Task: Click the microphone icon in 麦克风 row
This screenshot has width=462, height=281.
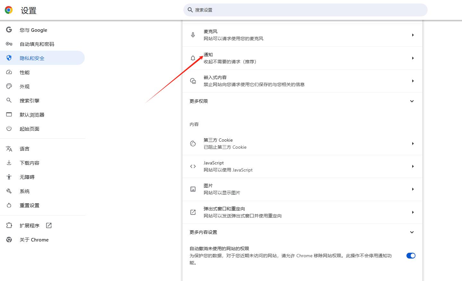Action: point(193,35)
